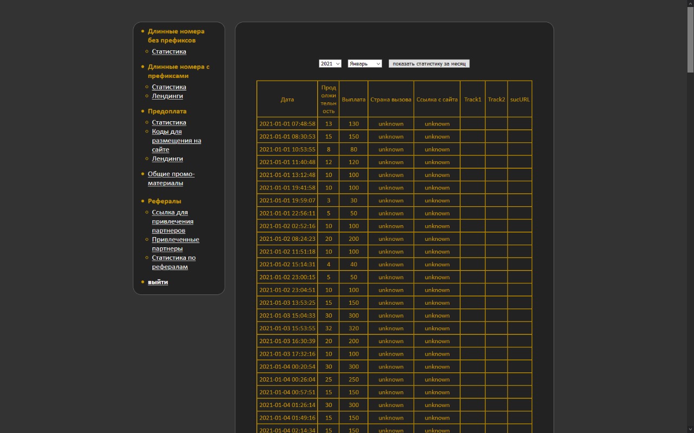Viewport: 694px width, 433px height.
Task: Select the 2021-01-03 15:53:55 date cell
Action: coord(287,329)
